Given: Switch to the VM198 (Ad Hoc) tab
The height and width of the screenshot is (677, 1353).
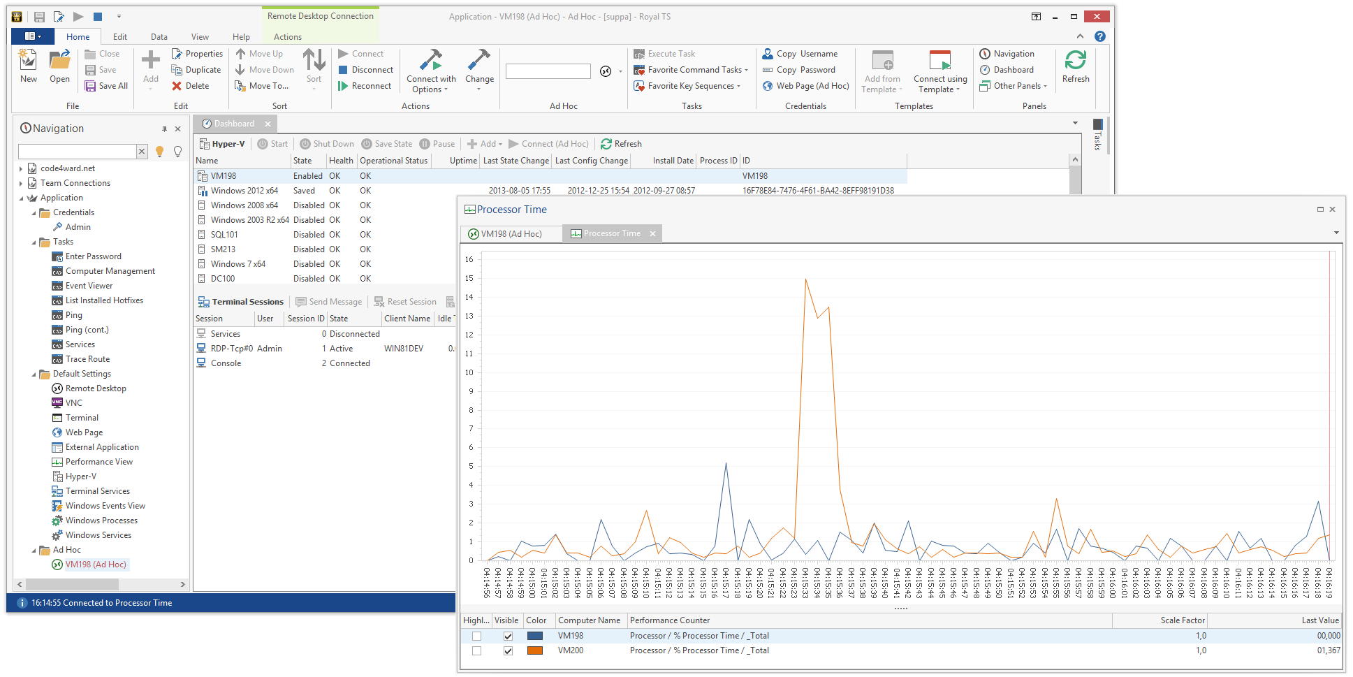Looking at the screenshot, I should click(x=511, y=234).
